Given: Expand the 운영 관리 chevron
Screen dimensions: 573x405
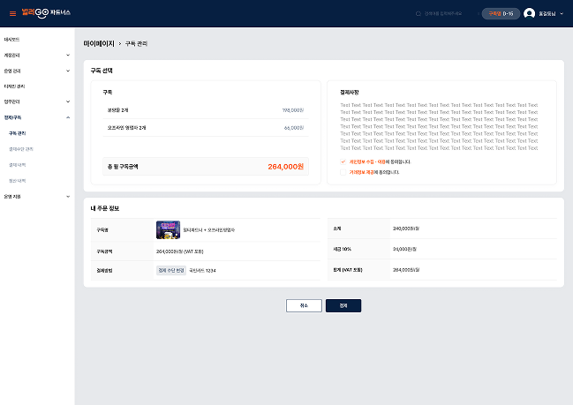Looking at the screenshot, I should [x=68, y=71].
